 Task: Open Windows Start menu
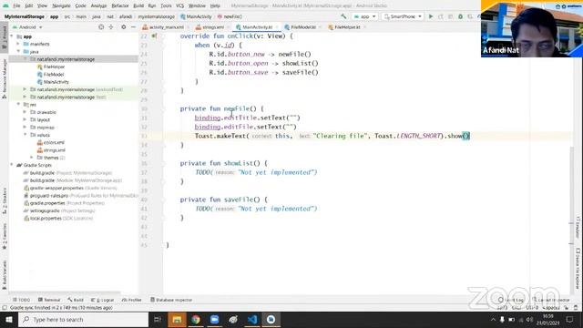[9, 320]
